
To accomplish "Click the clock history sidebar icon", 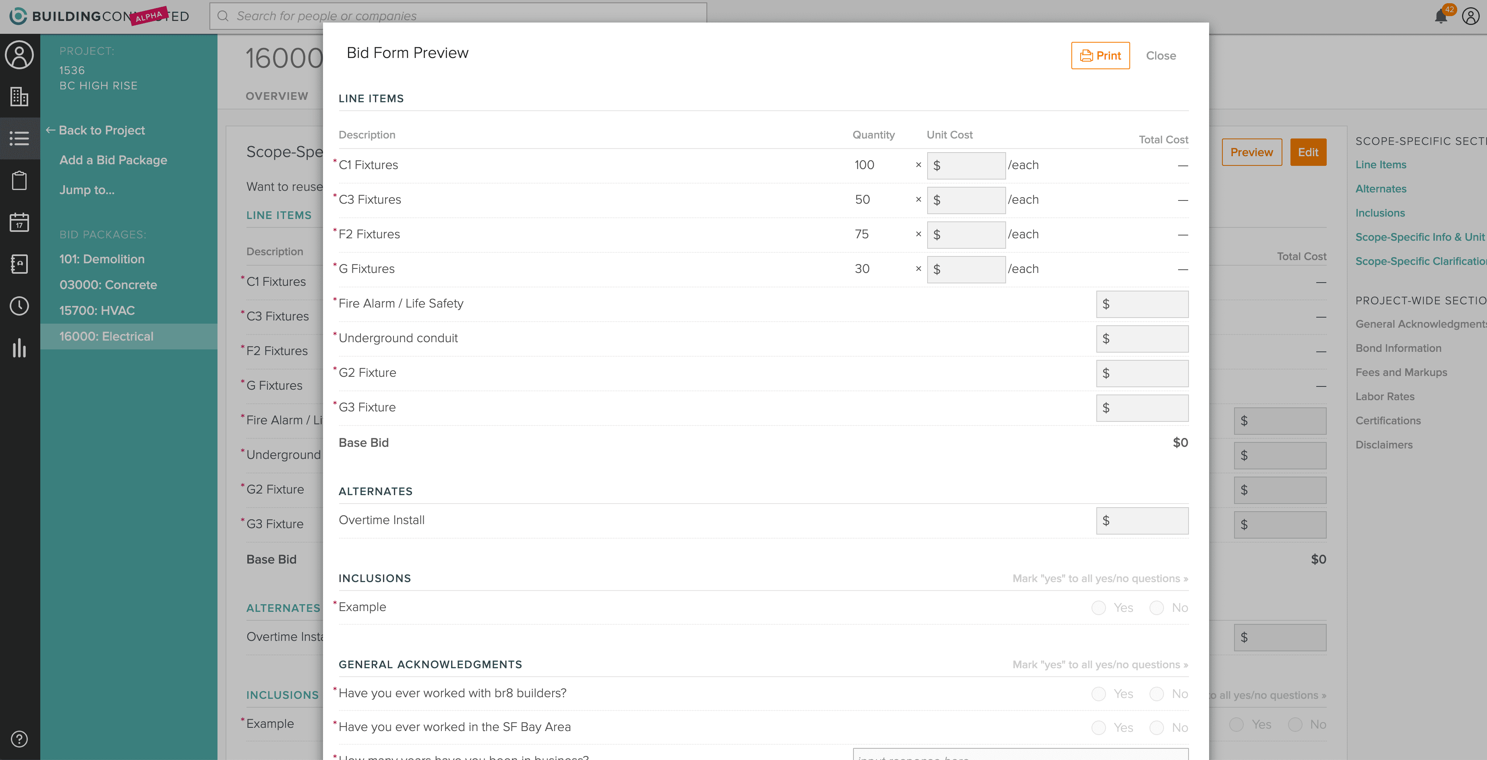I will coord(19,306).
